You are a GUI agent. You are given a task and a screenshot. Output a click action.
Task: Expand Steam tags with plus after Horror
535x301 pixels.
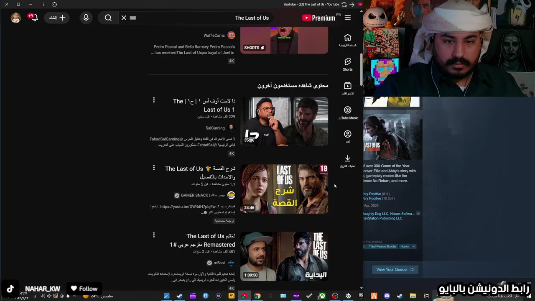tap(414, 247)
